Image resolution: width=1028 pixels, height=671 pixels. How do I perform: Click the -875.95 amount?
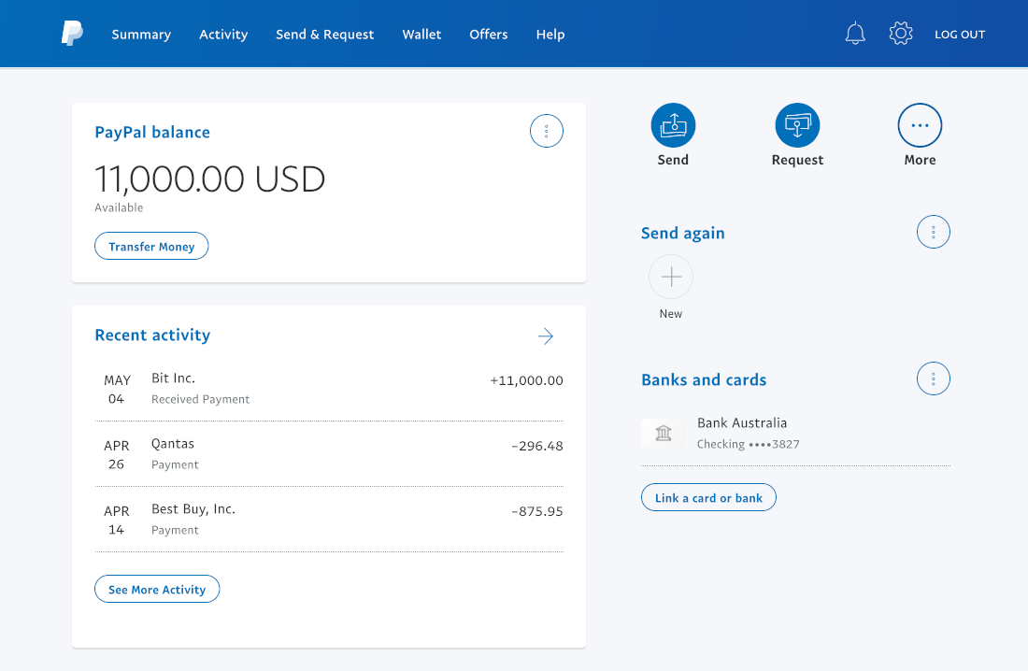[537, 511]
